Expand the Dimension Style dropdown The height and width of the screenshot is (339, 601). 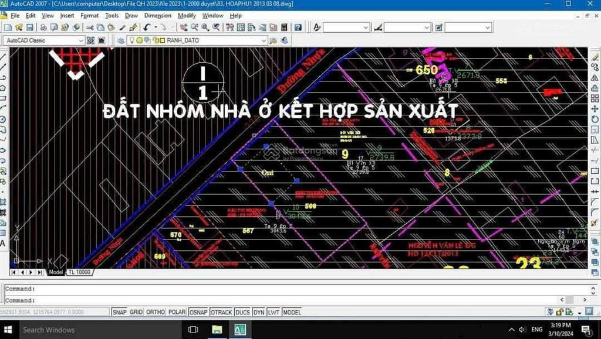(427, 28)
